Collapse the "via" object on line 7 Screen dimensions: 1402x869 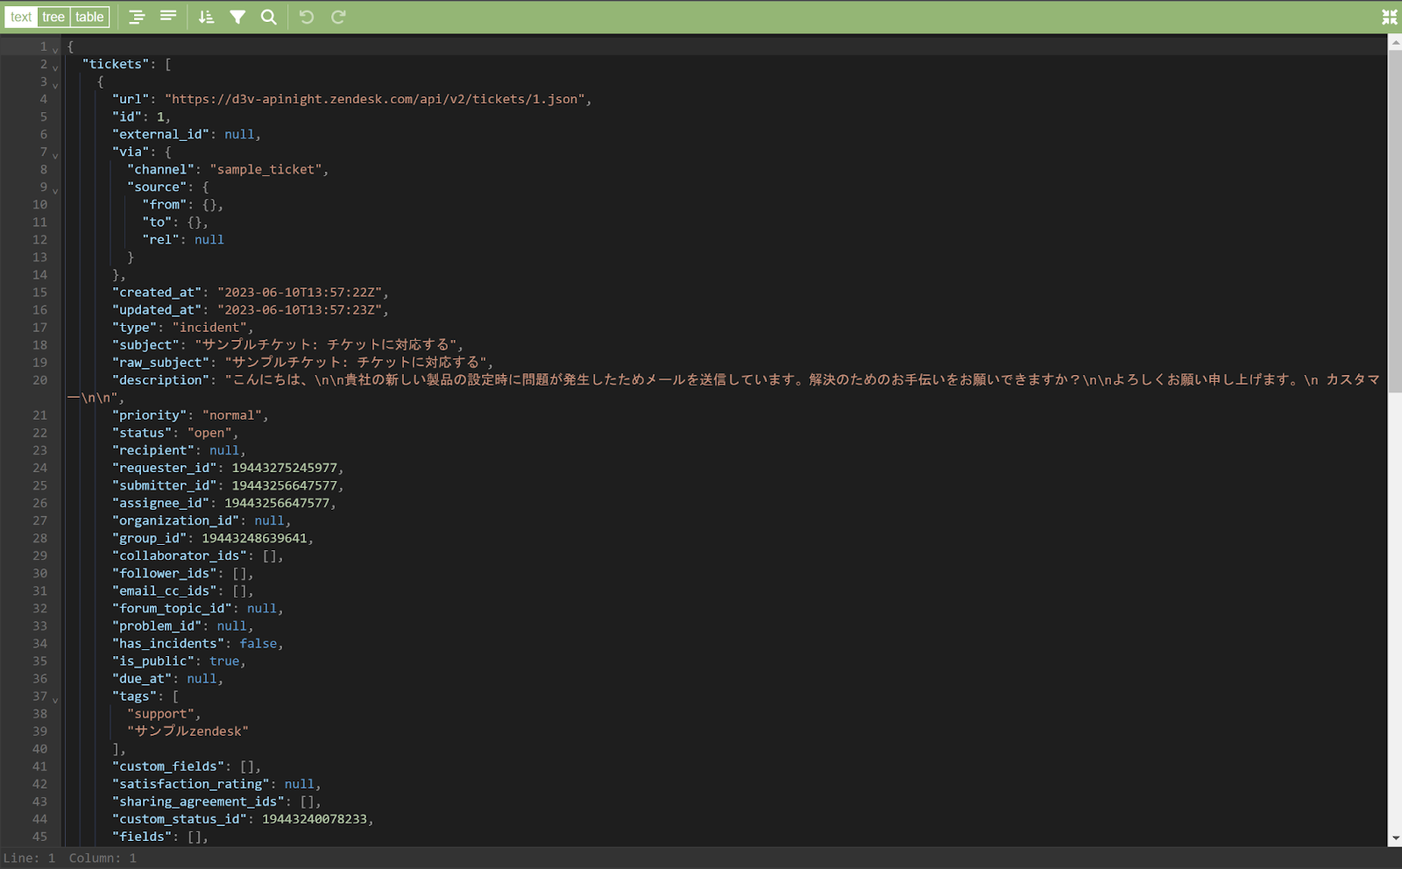(x=55, y=155)
